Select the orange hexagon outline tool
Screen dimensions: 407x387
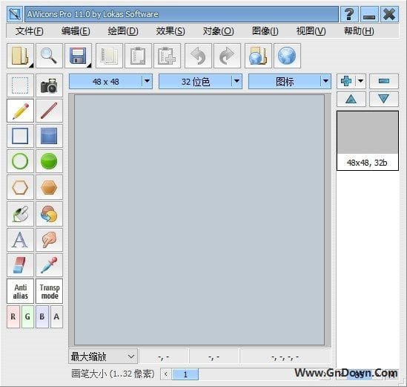coord(20,187)
